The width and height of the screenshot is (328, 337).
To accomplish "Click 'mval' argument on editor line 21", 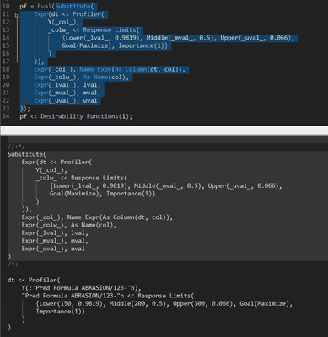I will 90,93.
